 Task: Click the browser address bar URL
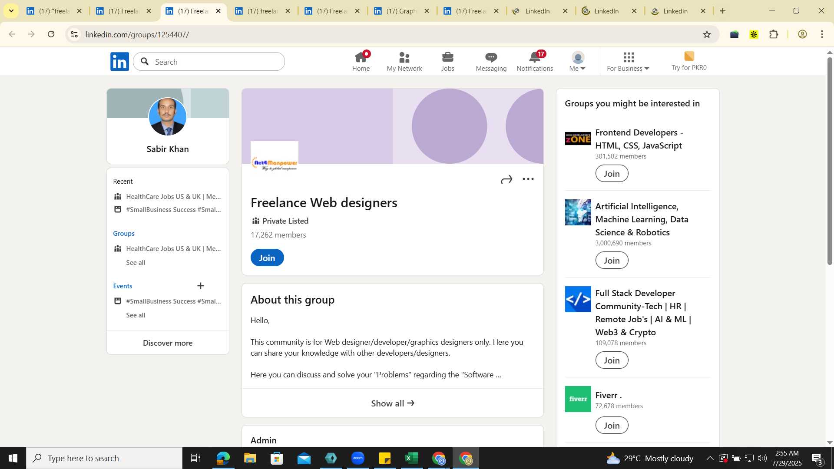(137, 34)
